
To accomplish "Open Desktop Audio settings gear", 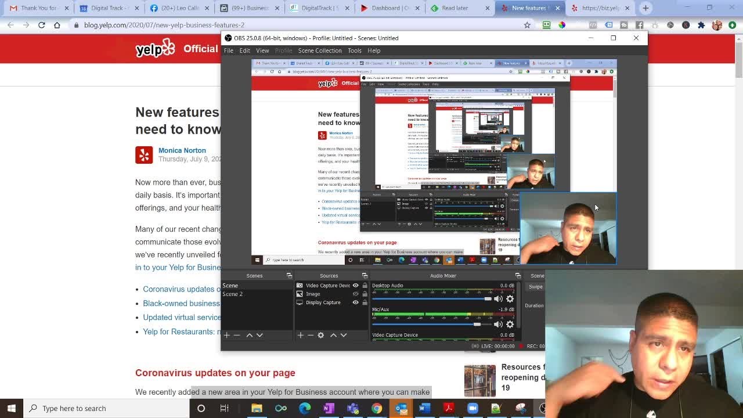I will pos(510,298).
